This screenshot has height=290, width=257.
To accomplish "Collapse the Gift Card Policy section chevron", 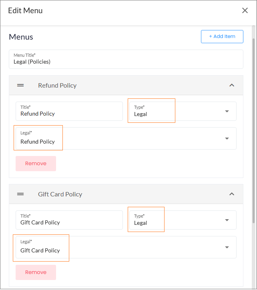I will 231,194.
